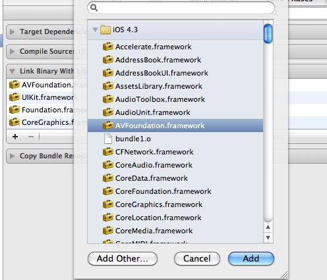Click the Accelerate.framework toolbox icon
Screen dimensions: 327x280
click(108, 47)
